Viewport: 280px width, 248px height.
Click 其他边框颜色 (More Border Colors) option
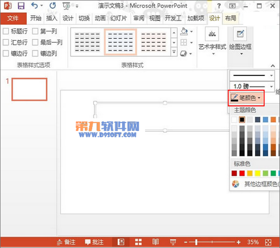pos(256,184)
